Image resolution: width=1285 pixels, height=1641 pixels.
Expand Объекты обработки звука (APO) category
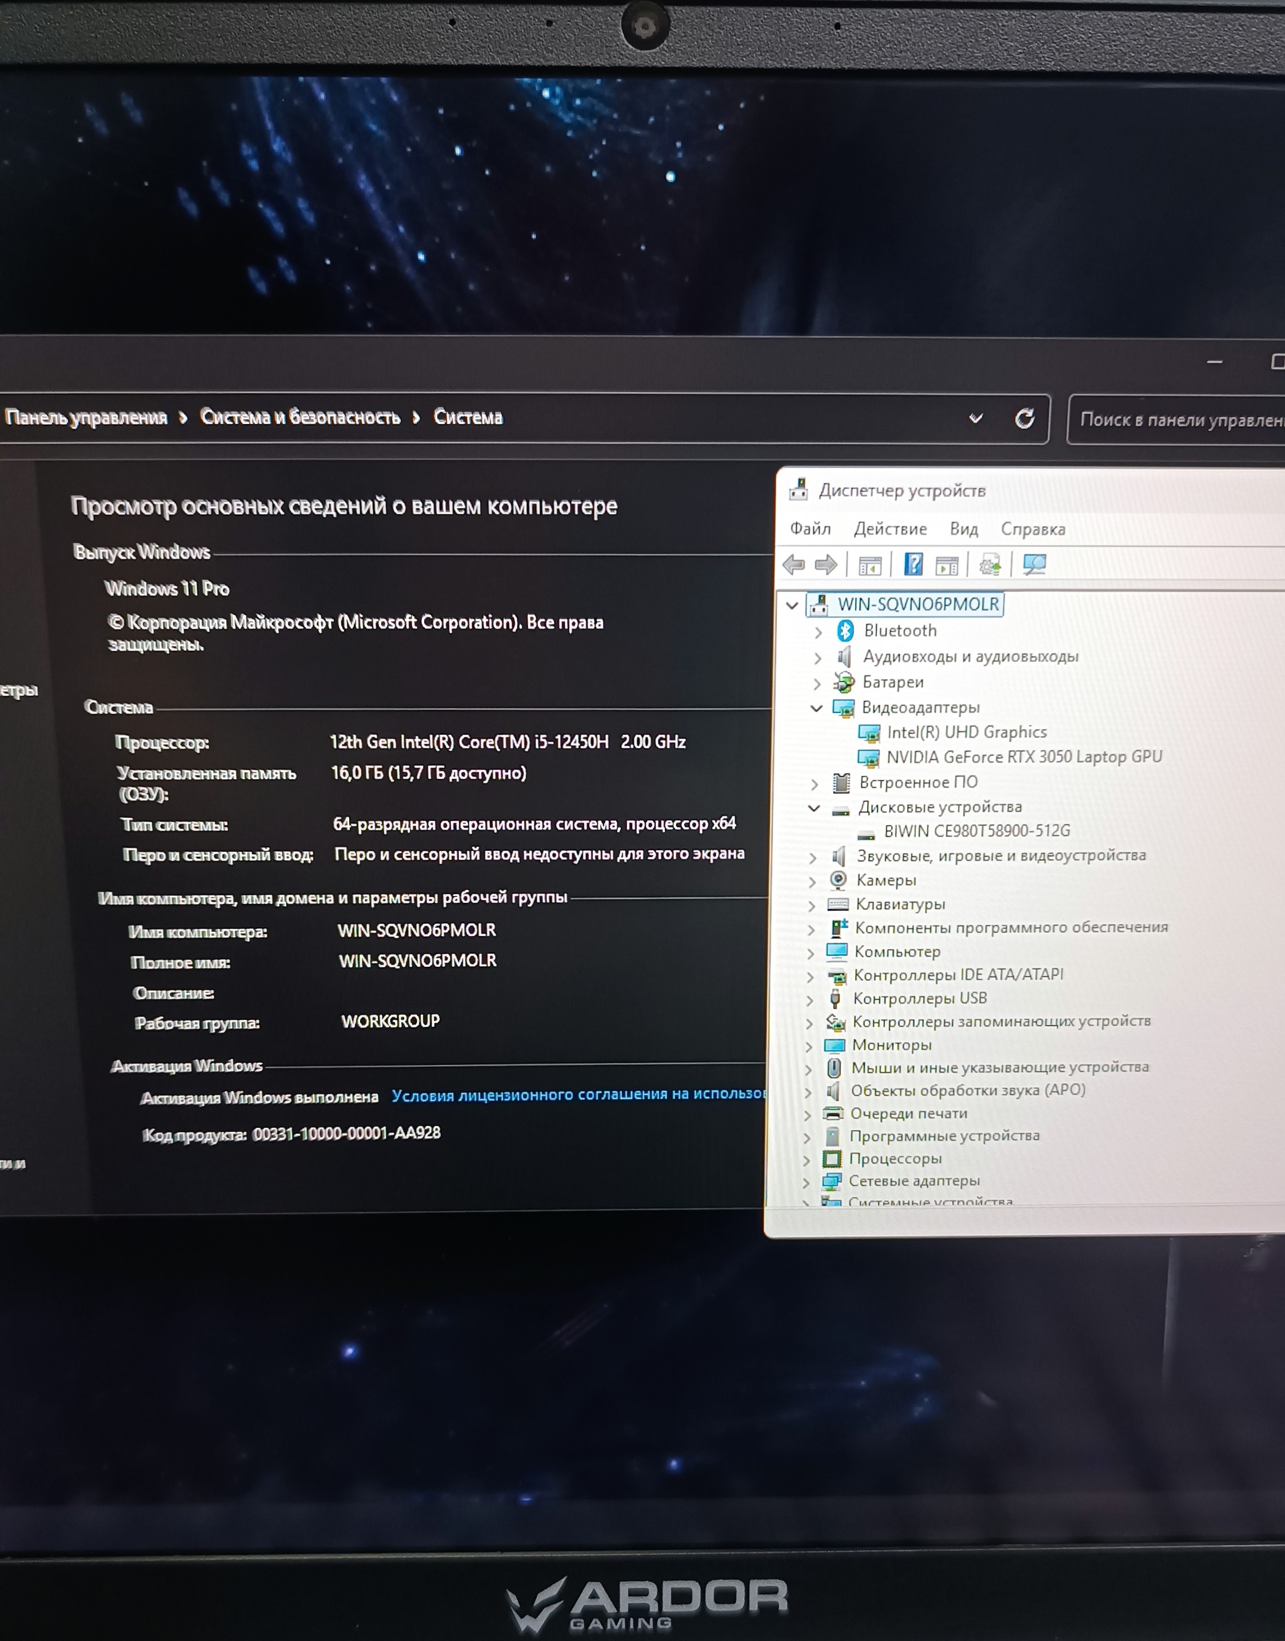click(808, 1092)
